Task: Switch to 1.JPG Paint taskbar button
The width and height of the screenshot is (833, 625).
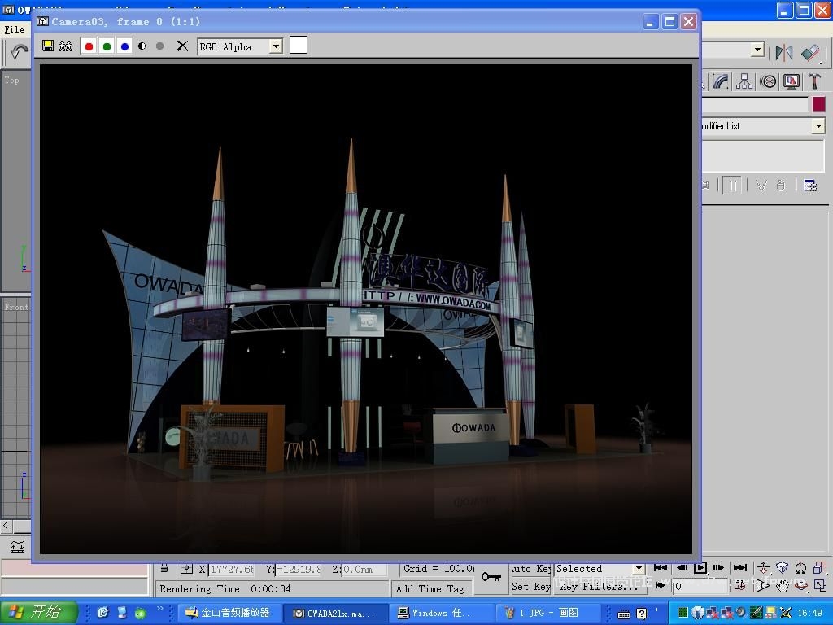Action: point(549,613)
